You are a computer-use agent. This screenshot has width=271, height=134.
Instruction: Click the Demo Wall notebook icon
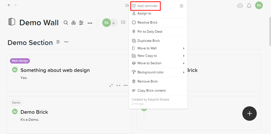(x=12, y=22)
